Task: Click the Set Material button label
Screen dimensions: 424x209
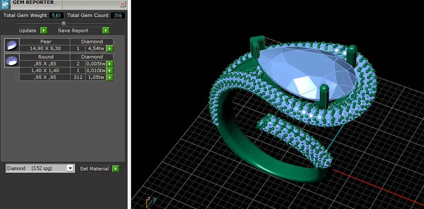Action: pos(95,169)
